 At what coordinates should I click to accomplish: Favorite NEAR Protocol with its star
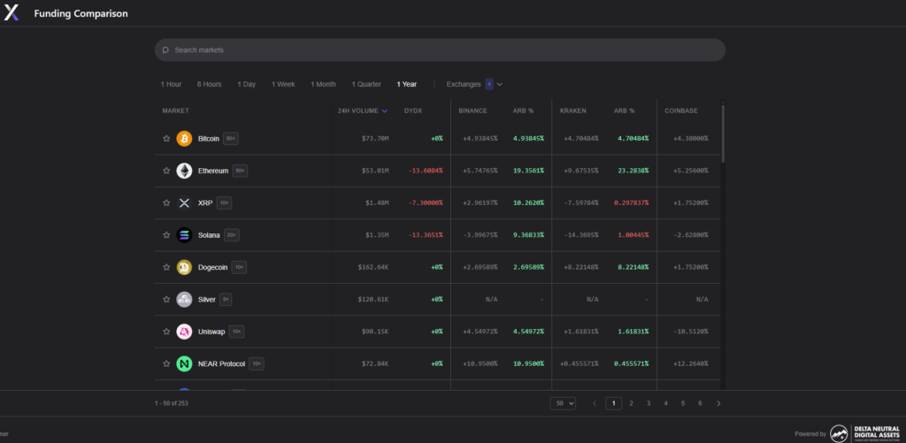pyautogui.click(x=166, y=364)
